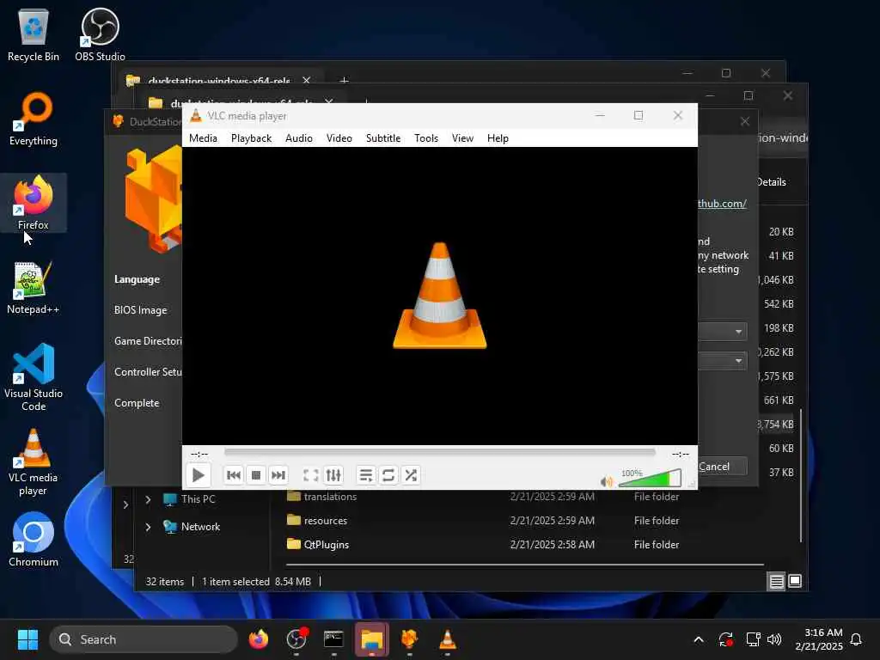Switch to DuckStation on the taskbar

pos(409,639)
